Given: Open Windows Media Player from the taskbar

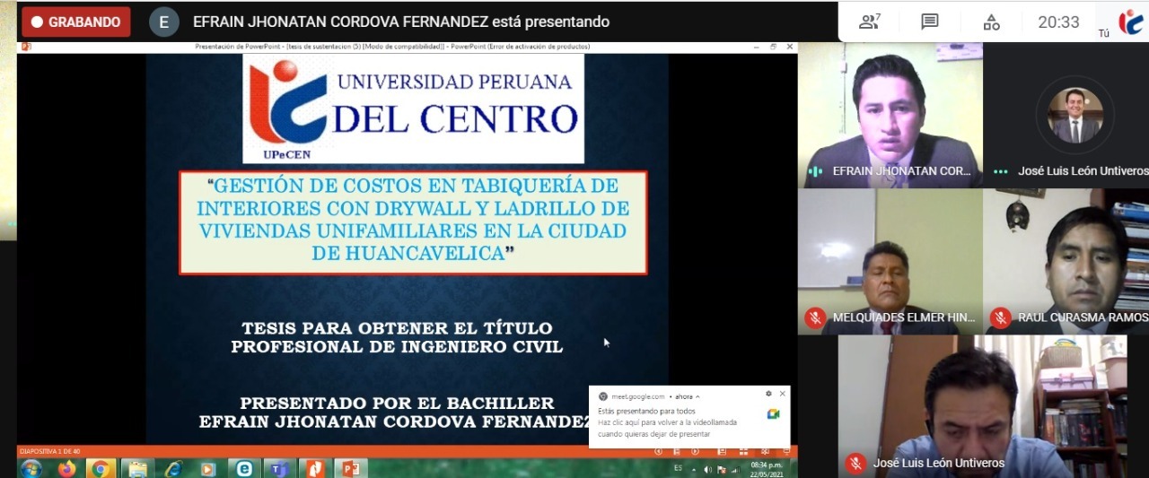Looking at the screenshot, I should coord(208,468).
